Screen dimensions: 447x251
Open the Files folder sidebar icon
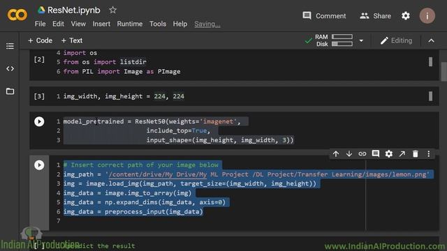[10, 91]
